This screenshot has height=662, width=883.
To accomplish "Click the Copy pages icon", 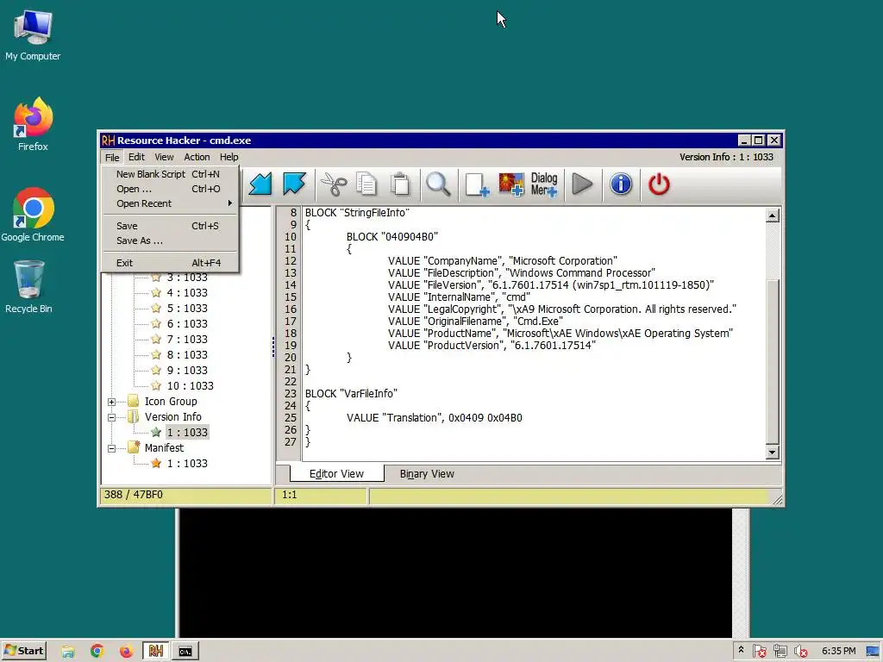I will 366,184.
